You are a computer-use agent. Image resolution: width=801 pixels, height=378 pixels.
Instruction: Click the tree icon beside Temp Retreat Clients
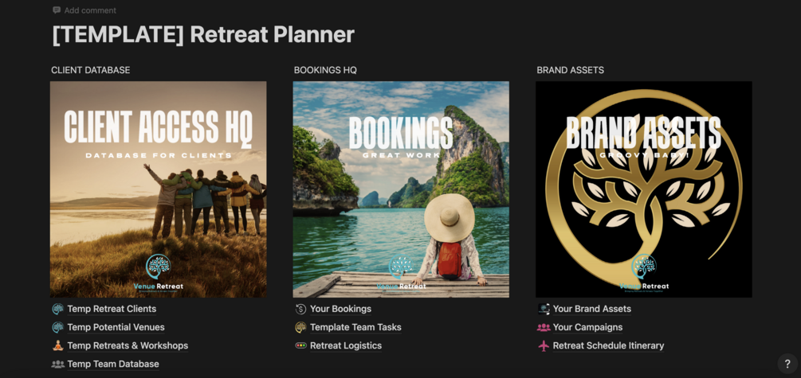click(x=58, y=309)
